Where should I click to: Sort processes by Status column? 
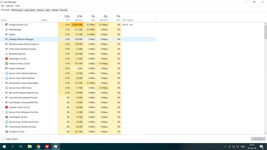[x=49, y=18]
